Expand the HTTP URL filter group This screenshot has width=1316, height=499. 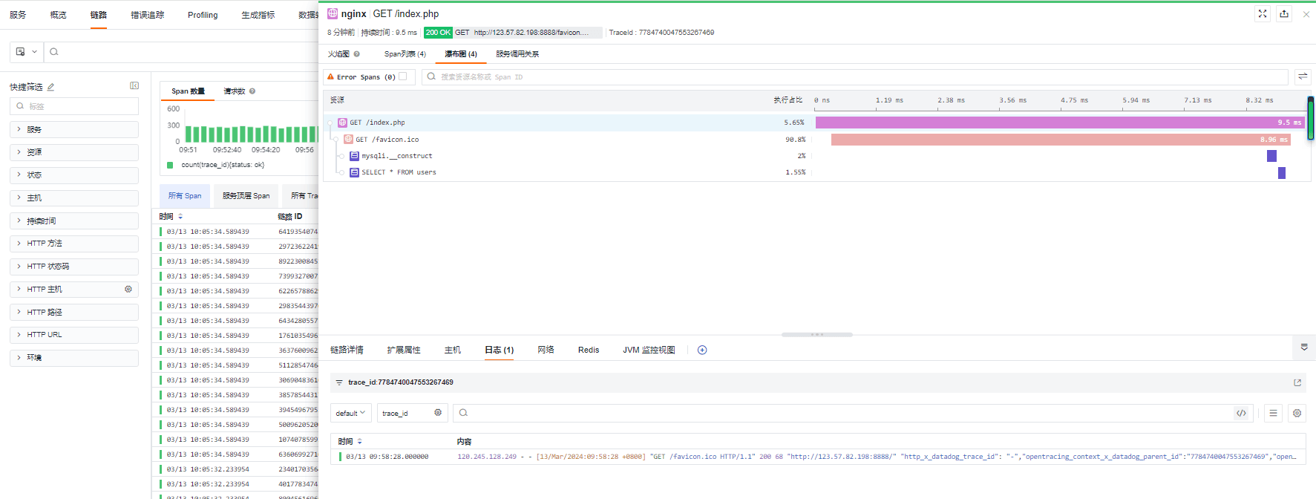click(x=74, y=335)
